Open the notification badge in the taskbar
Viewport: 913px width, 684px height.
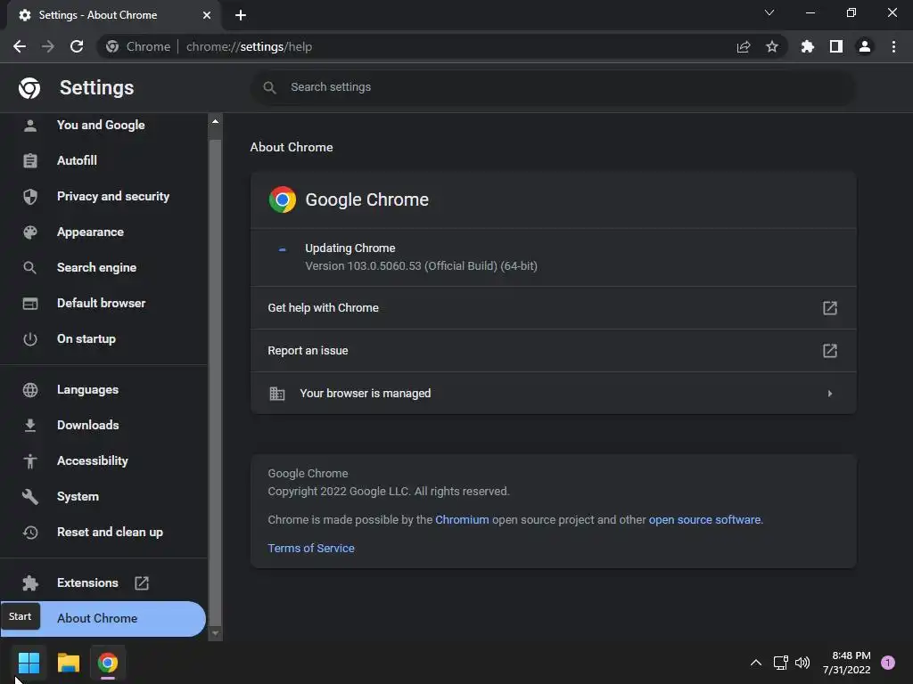tap(888, 663)
